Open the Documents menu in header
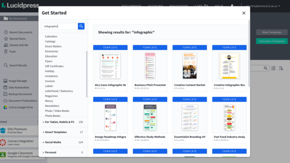The height and width of the screenshot is (163, 290). point(131,6)
